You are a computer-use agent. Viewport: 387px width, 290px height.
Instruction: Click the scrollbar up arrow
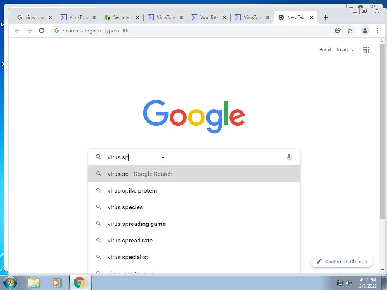(382, 41)
